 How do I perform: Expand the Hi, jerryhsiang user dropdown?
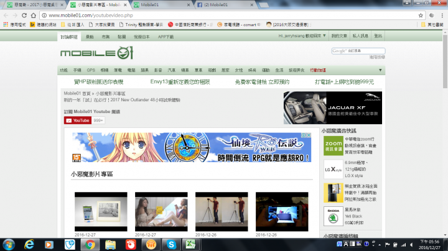coord(302,36)
